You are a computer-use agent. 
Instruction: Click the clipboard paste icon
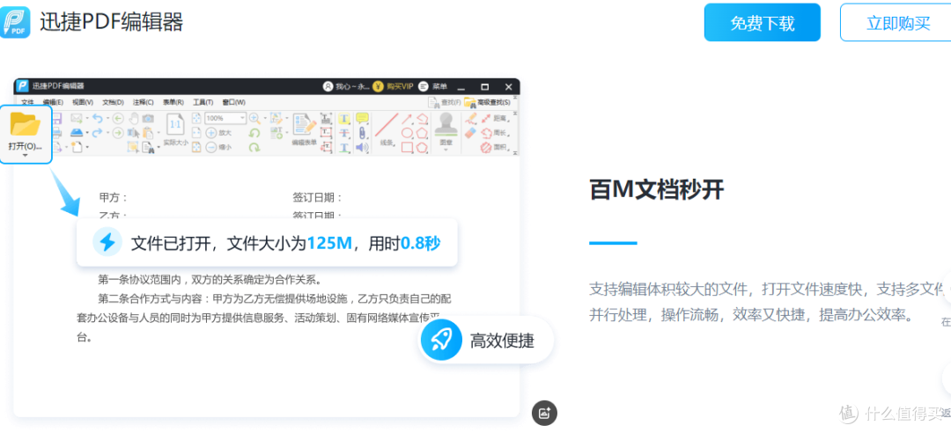click(x=148, y=134)
